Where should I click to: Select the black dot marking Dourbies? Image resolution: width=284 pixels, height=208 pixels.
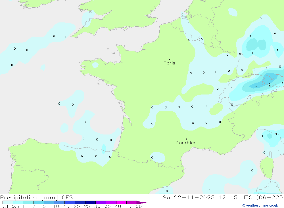coord(186,139)
